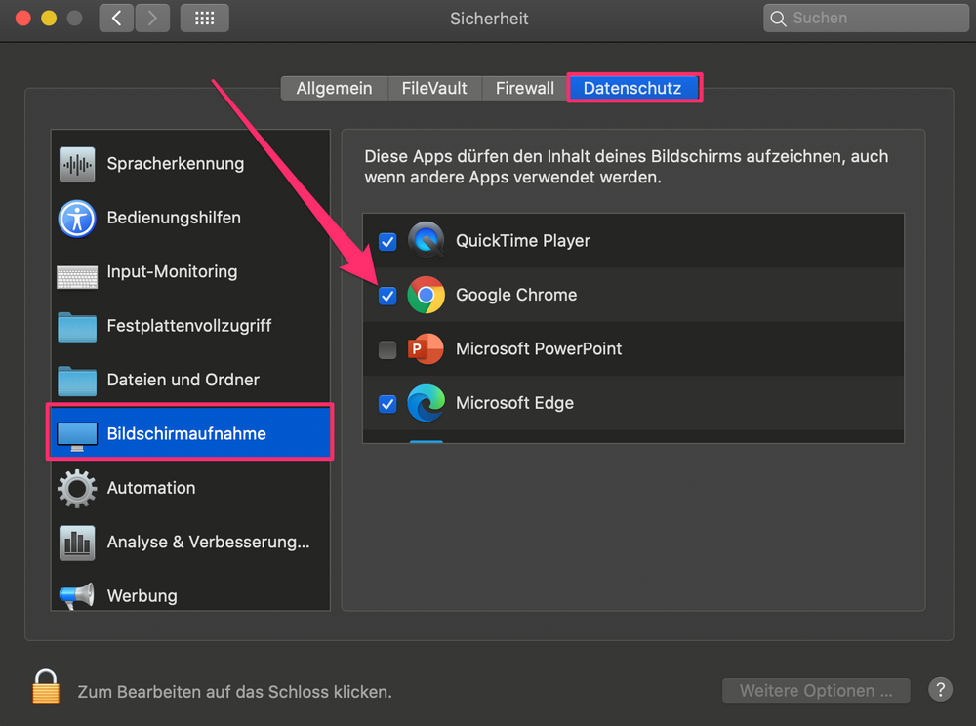Image resolution: width=976 pixels, height=726 pixels.
Task: Select the Input-Monitoring keyboard icon
Action: [77, 277]
